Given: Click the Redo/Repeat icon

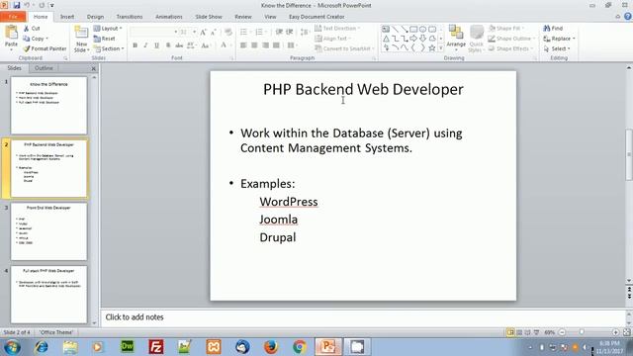Looking at the screenshot, I should point(42,5).
